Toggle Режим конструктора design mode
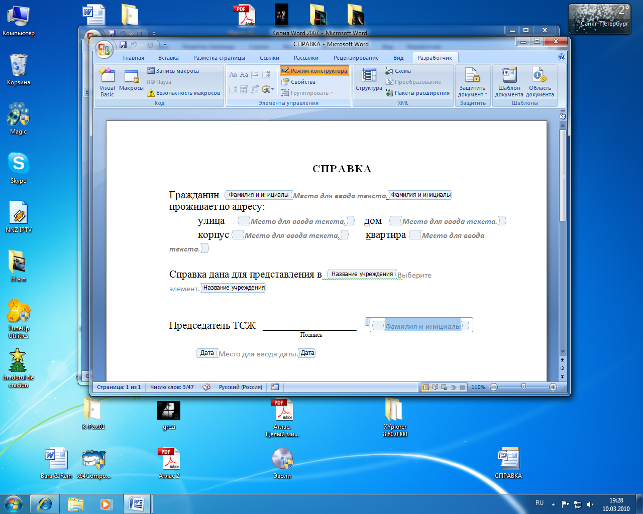Viewport: 643px width, 514px height. [x=314, y=71]
